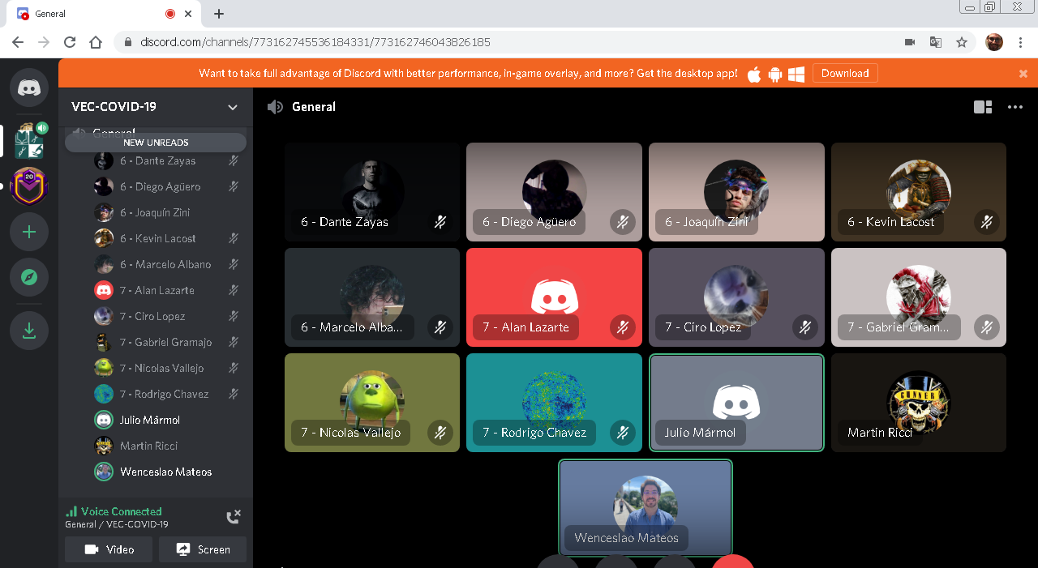Screen dimensions: 1038x568
Task: Open a new browser tab
Action: [x=219, y=14]
